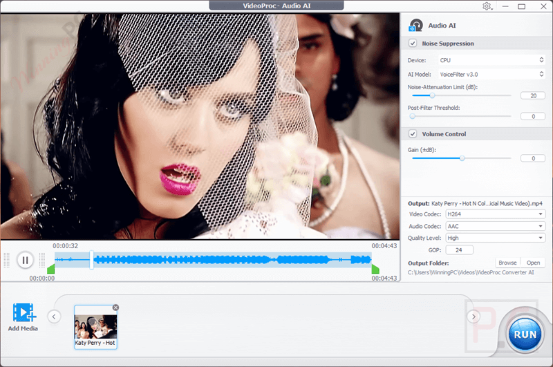Click the Gain value field
The image size is (553, 367).
coord(533,158)
